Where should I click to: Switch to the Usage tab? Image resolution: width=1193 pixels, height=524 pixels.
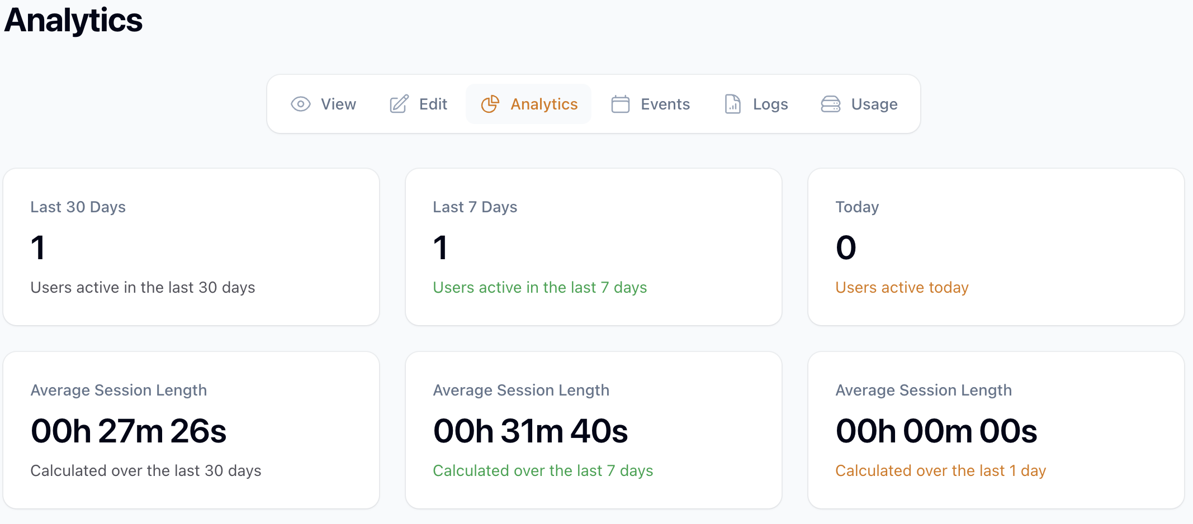(x=874, y=104)
